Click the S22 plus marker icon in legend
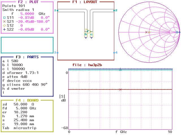 click(x=4, y=29)
